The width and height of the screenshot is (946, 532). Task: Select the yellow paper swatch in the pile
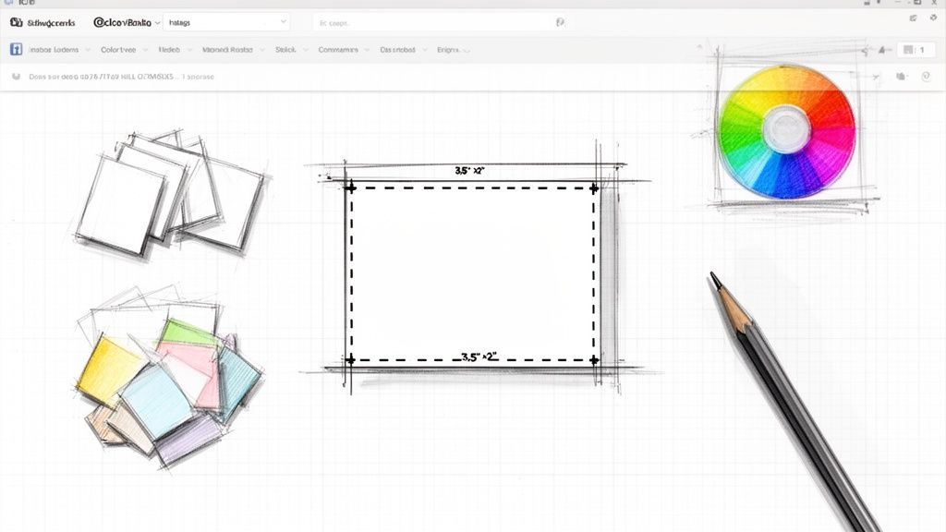(x=108, y=369)
